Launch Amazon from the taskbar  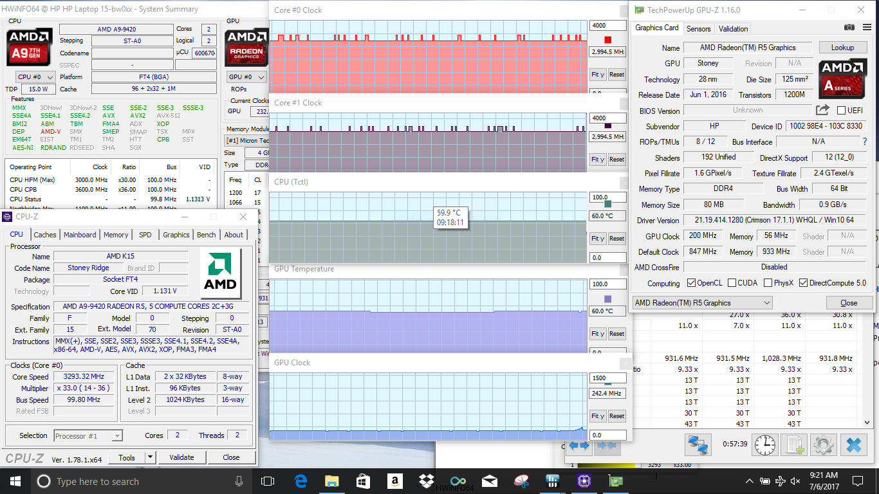click(394, 481)
